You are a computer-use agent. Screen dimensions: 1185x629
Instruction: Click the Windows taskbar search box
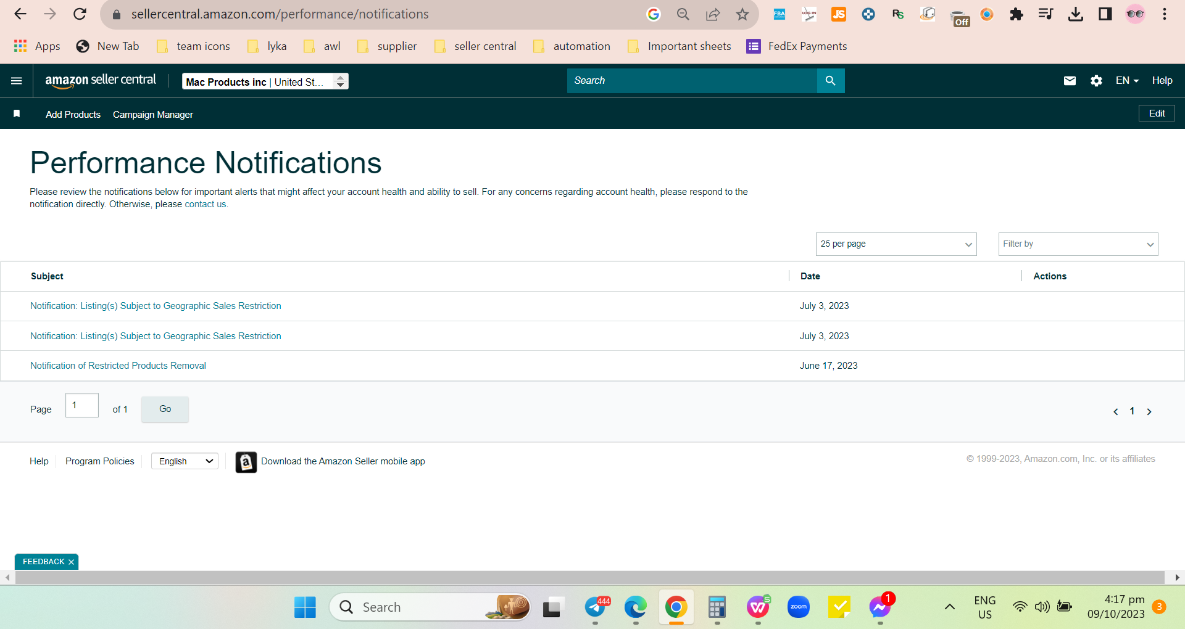pyautogui.click(x=430, y=607)
